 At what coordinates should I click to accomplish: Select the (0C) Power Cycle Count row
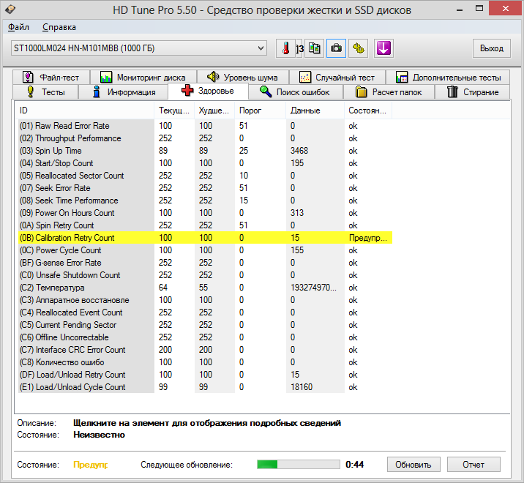click(x=205, y=250)
